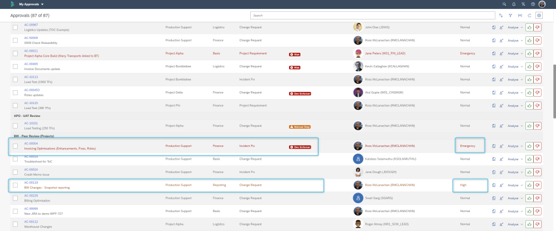Open My Approvals dropdown in header
Viewport: 556px width, 231px height.
(31, 4)
